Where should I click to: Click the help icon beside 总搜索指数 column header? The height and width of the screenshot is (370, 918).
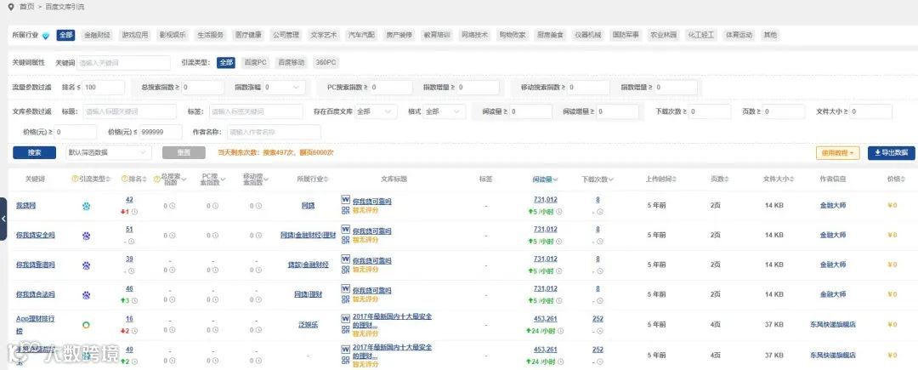pos(156,179)
